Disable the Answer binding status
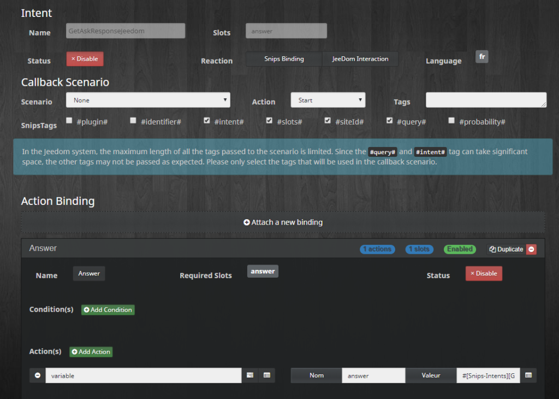 [x=484, y=273]
